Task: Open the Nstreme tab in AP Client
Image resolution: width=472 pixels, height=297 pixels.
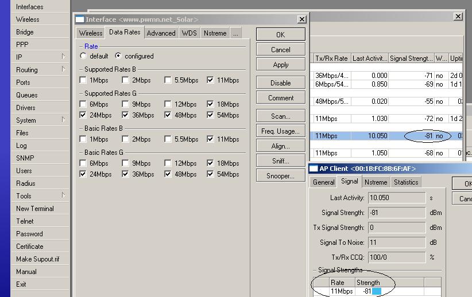Action: point(376,182)
